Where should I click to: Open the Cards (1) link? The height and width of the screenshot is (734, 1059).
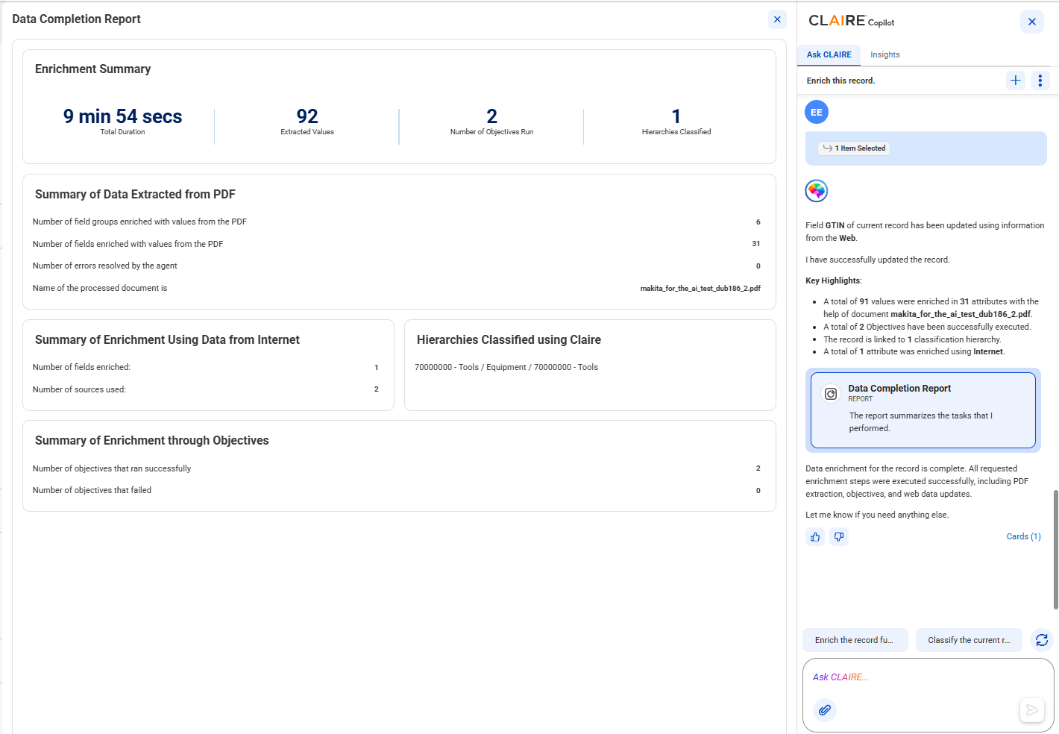(x=1023, y=536)
